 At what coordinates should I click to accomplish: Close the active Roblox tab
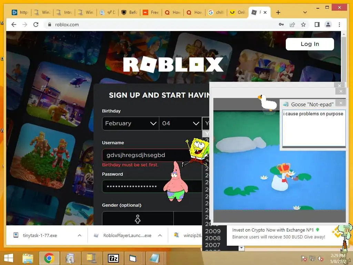[265, 12]
